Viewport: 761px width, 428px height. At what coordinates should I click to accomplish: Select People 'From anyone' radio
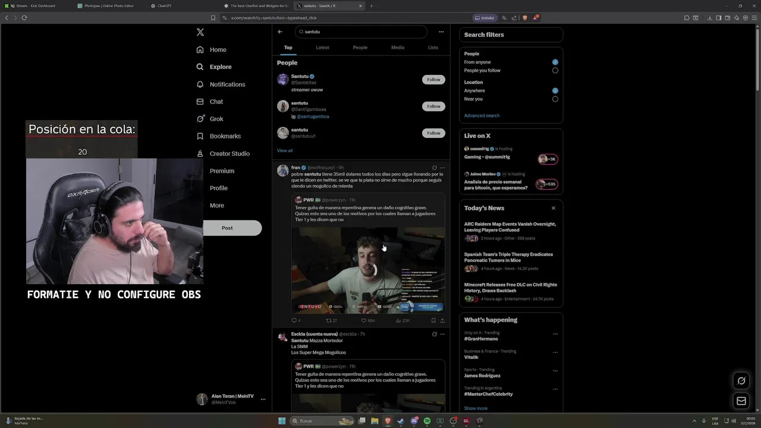point(555,62)
